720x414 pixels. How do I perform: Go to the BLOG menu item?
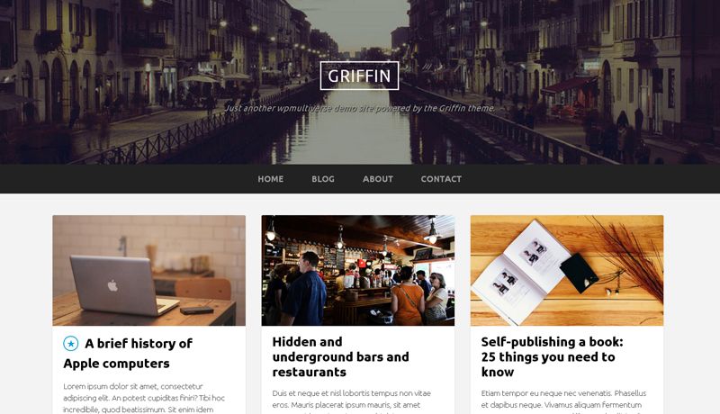[323, 179]
